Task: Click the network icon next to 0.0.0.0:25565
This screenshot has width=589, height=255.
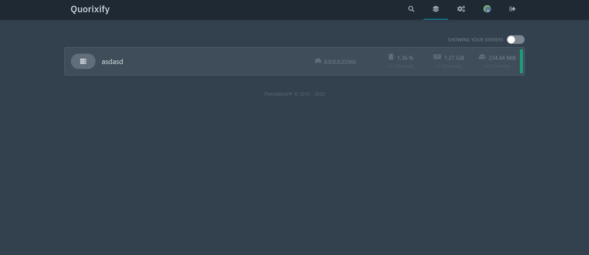Action: pos(318,61)
